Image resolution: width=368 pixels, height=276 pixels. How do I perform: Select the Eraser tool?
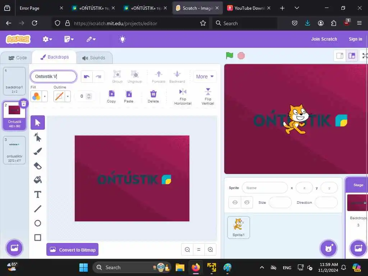(x=37, y=166)
